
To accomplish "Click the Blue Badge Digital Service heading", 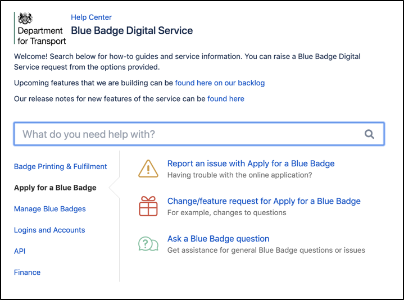I will point(131,31).
